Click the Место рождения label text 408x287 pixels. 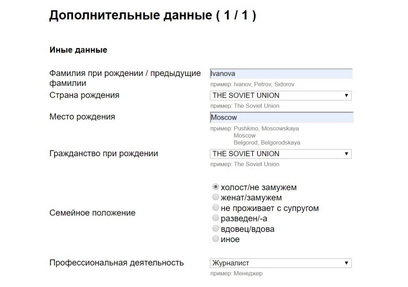(x=82, y=117)
